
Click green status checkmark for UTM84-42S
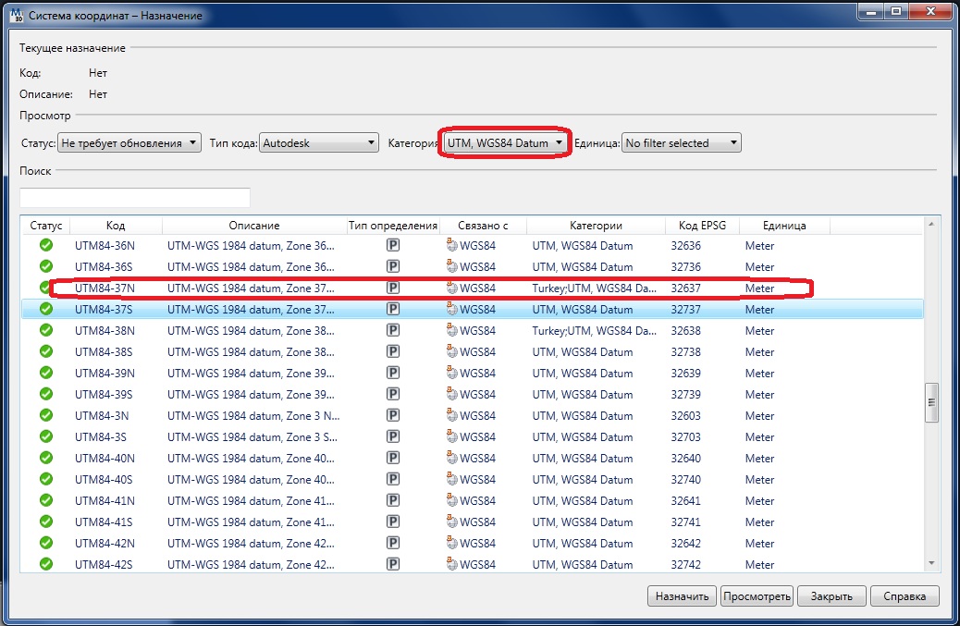tap(45, 565)
